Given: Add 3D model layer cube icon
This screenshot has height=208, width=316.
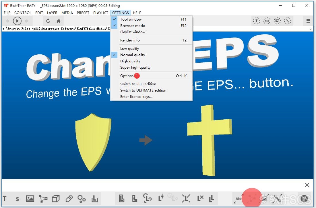Looking at the screenshot, I should tap(56, 199).
